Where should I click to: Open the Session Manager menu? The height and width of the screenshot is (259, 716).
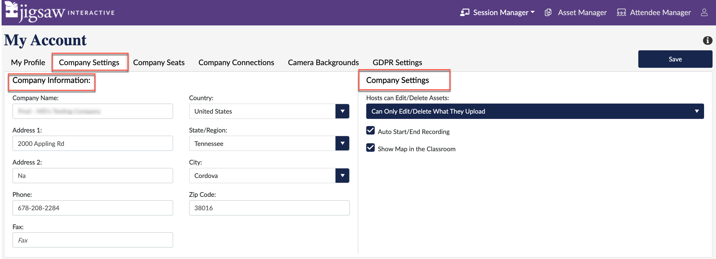(503, 12)
